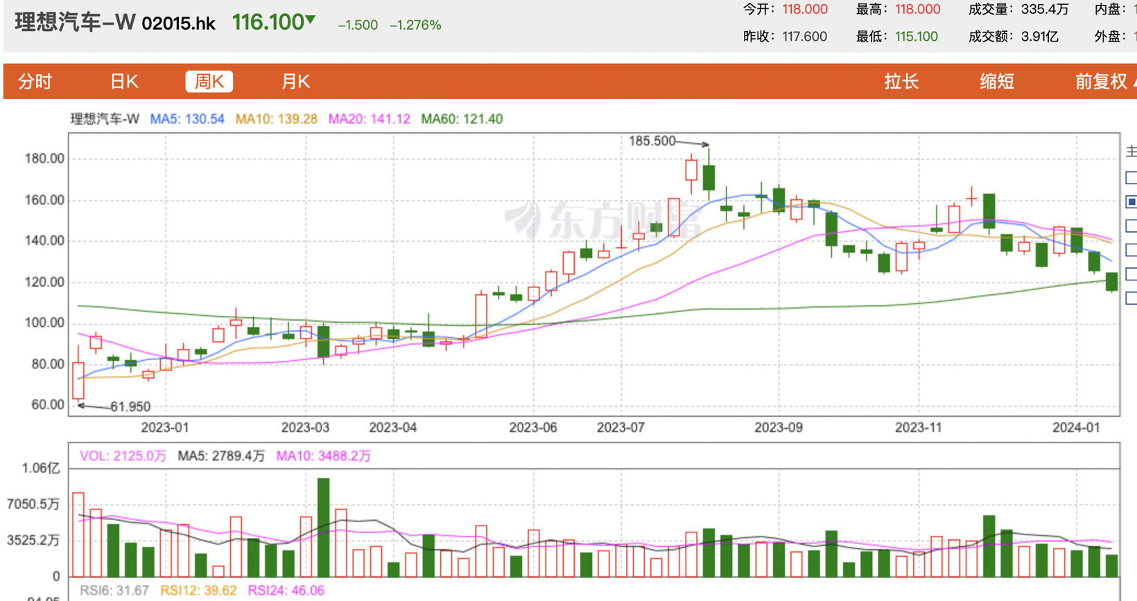Click the MA60: 121.40 green legend label

point(462,119)
